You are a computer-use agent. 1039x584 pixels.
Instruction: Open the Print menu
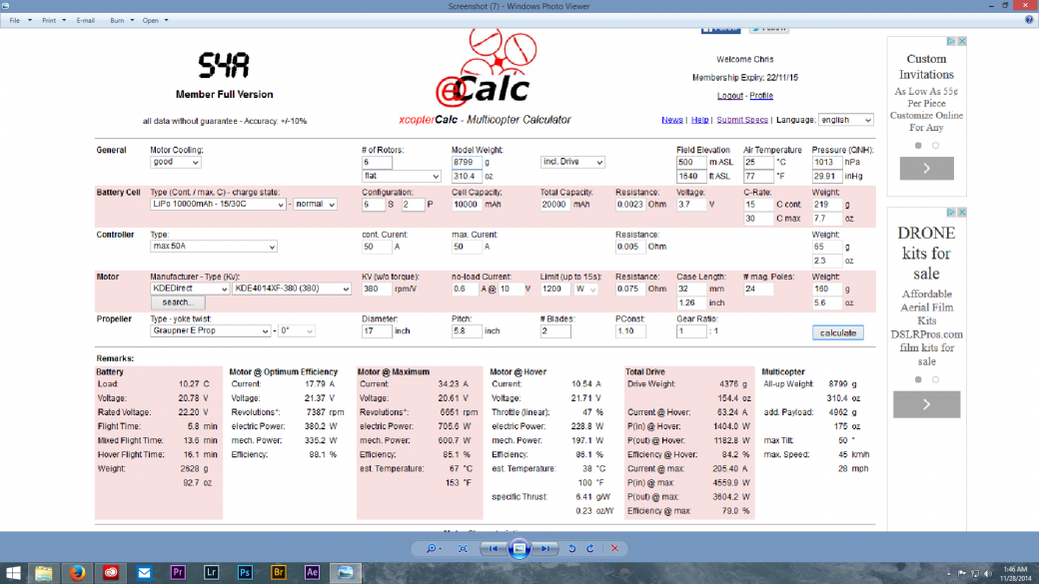pos(54,21)
